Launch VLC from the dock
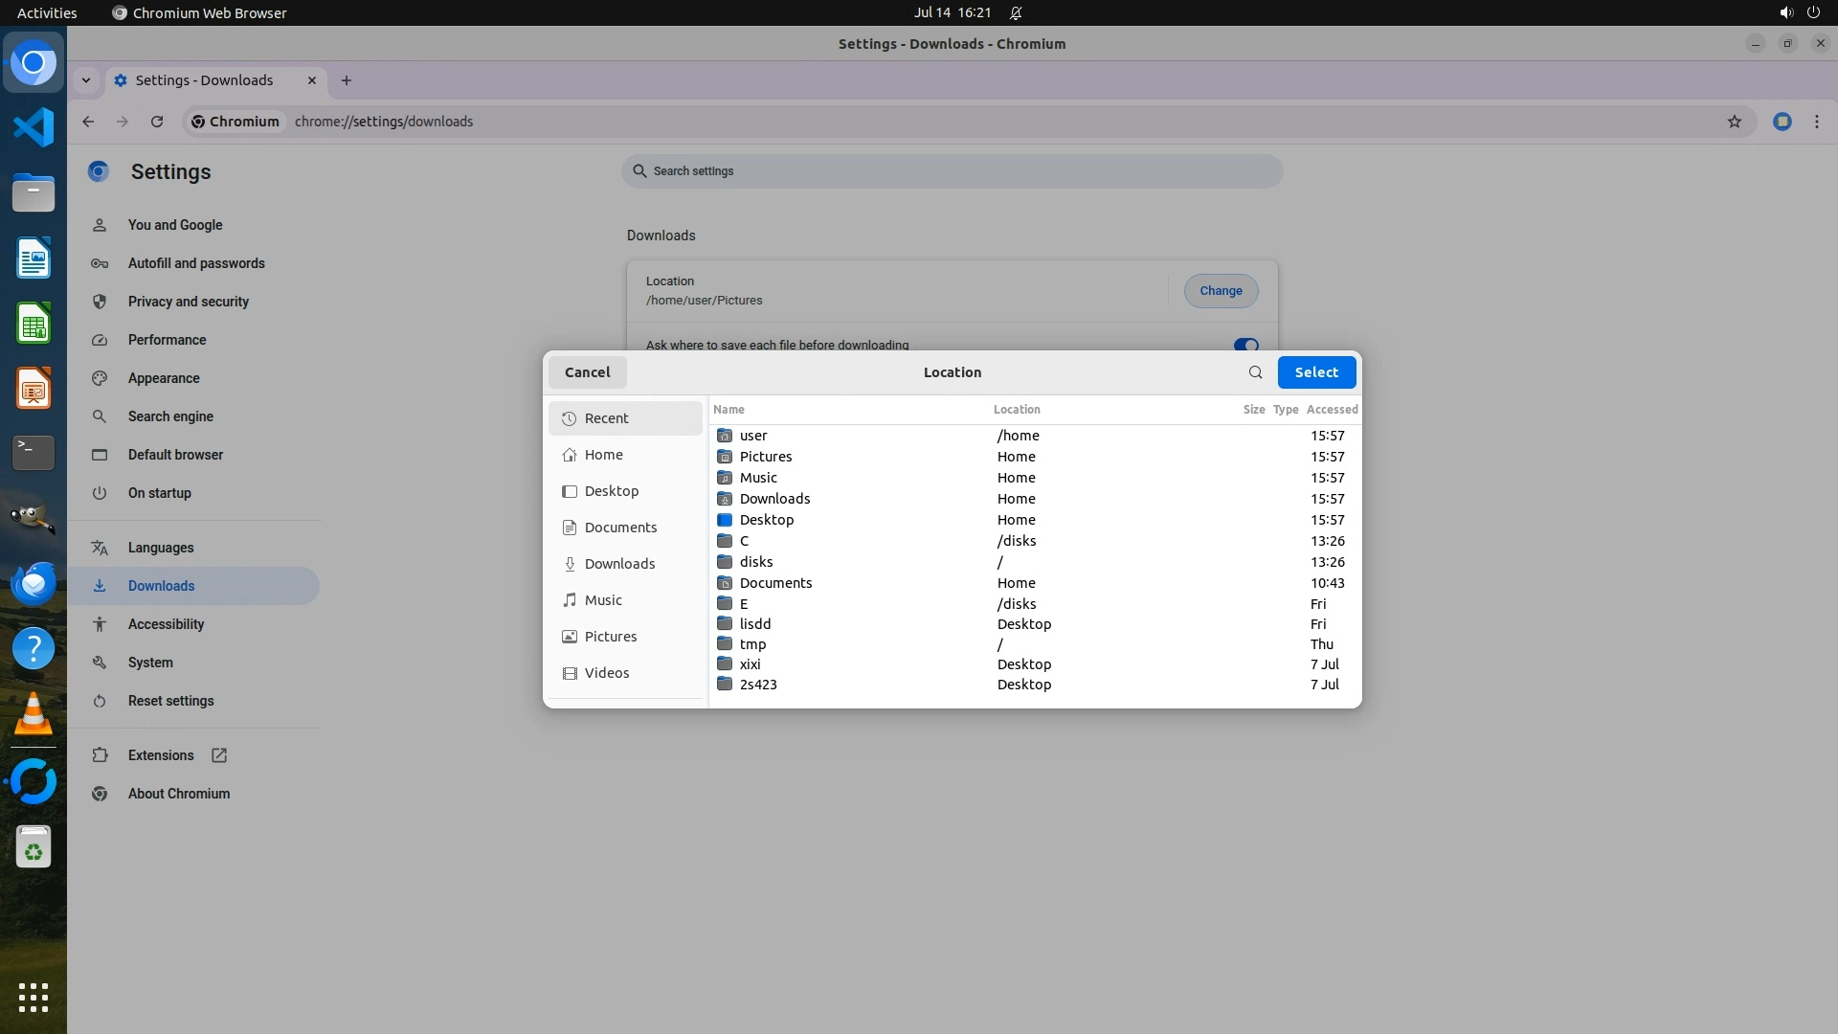 34,715
